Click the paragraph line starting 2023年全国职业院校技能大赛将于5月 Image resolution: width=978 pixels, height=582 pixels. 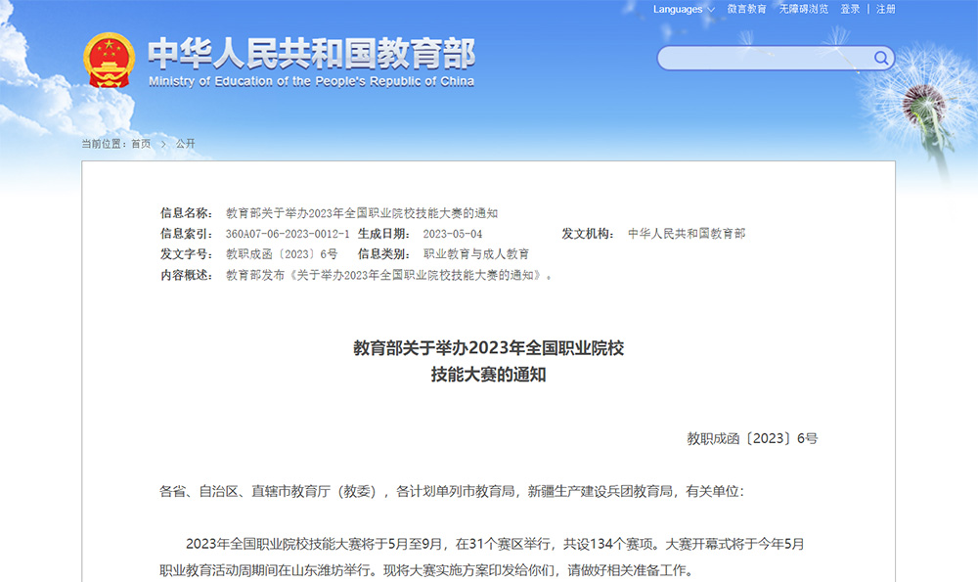(495, 544)
